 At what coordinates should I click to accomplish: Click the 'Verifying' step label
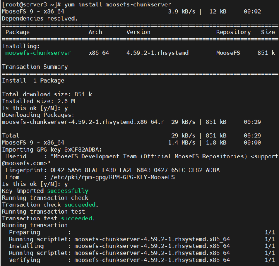[x=25, y=260]
